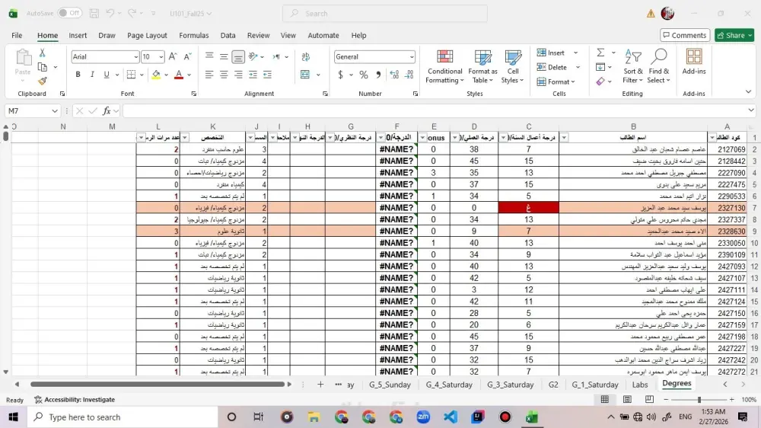Click the Save icon in title bar
The image size is (761, 428).
click(94, 14)
